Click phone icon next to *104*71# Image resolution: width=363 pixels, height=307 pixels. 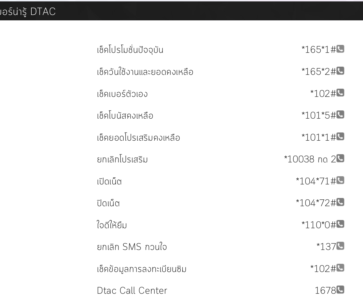tap(340, 180)
